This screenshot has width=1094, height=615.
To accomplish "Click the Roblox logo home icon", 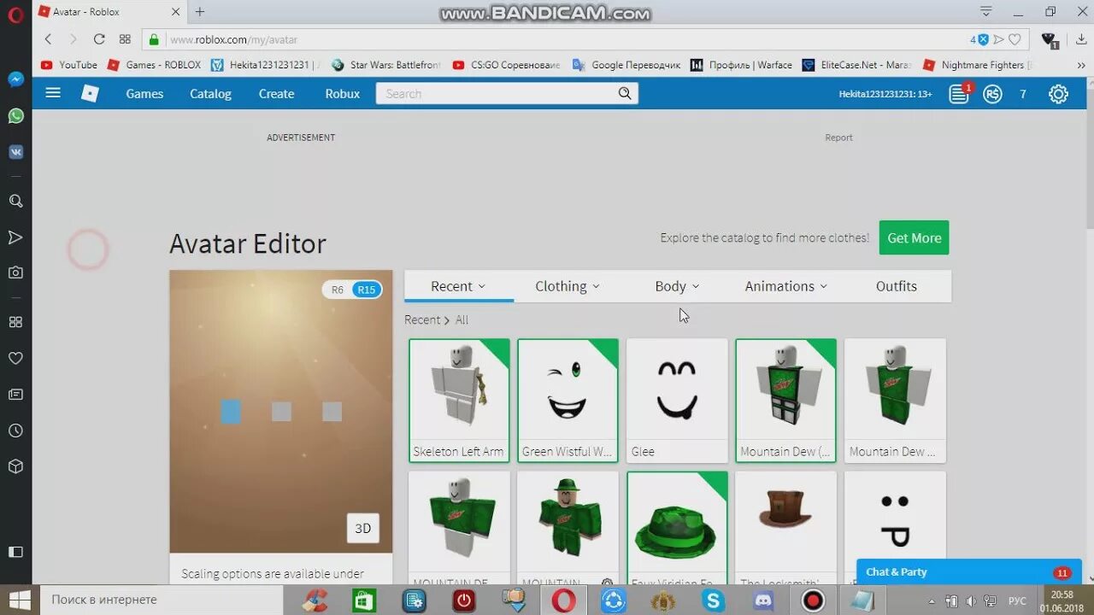I will point(90,93).
